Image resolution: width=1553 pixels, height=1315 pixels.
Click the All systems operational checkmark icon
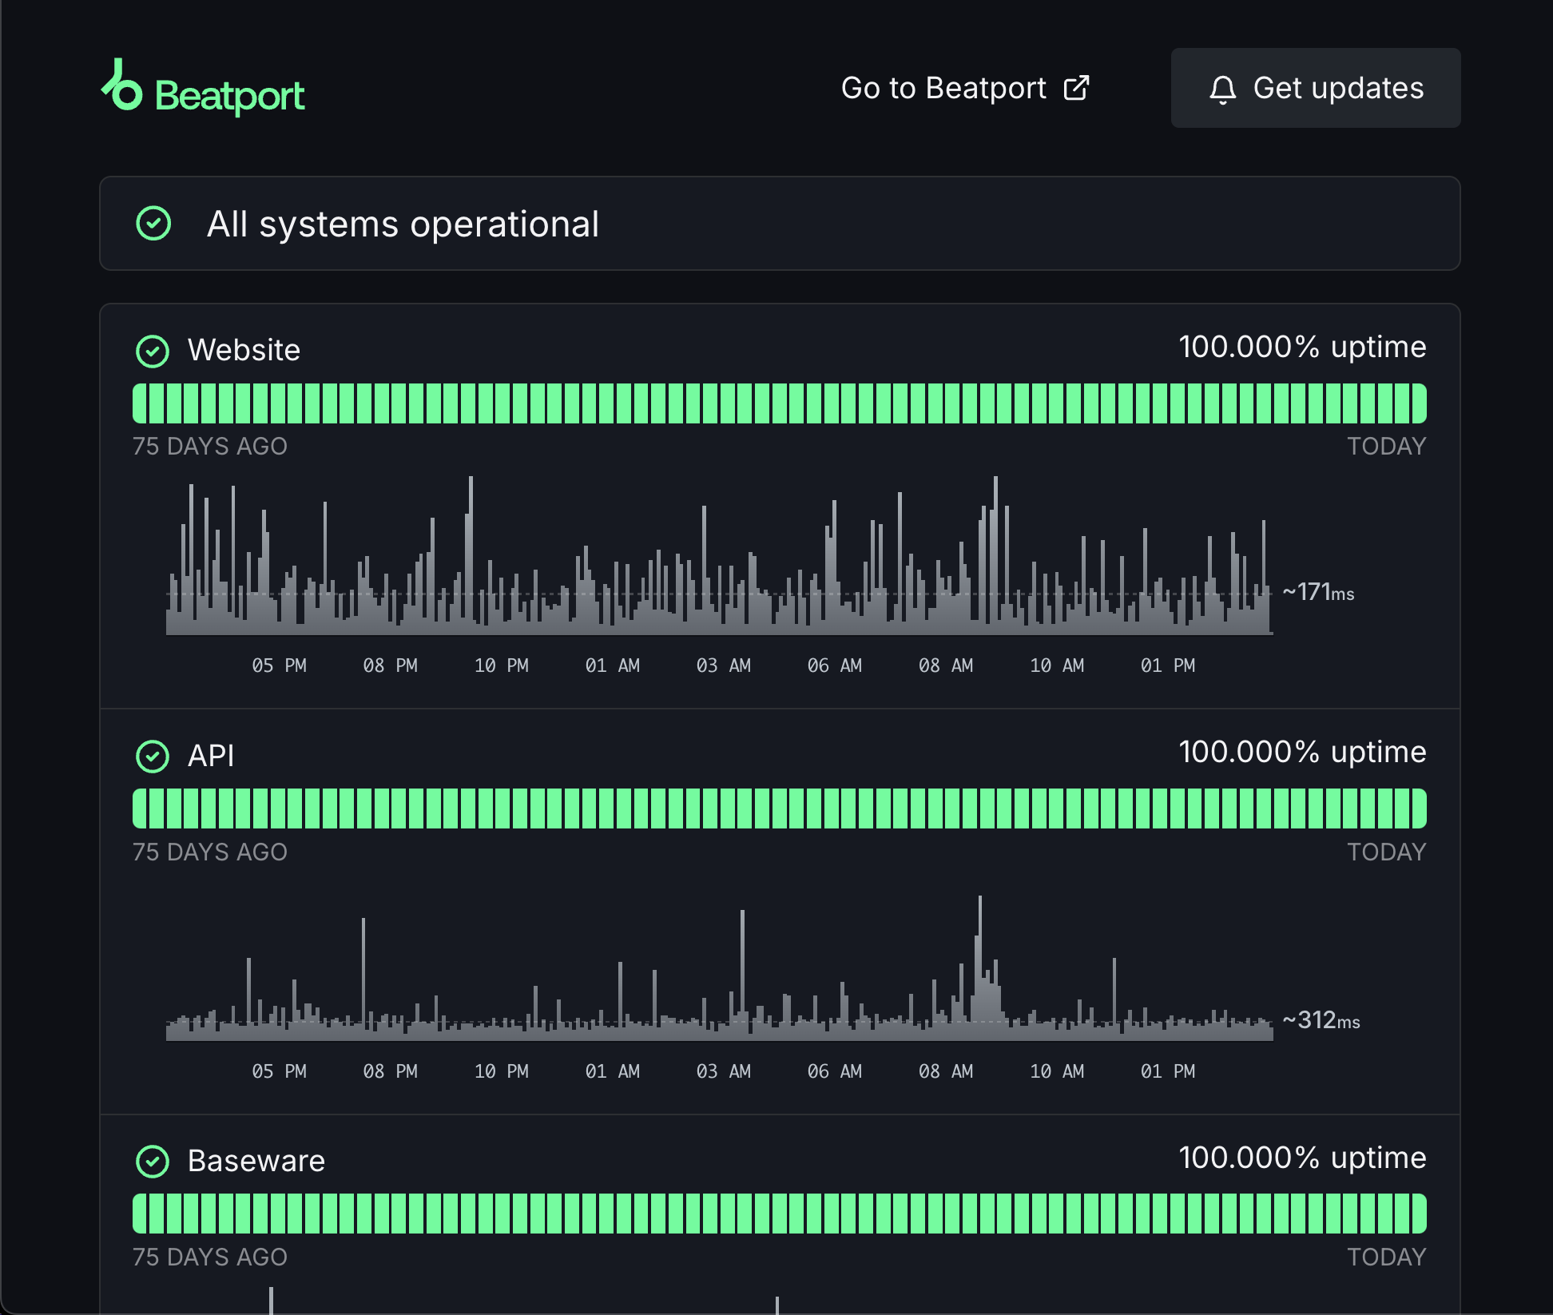(153, 224)
